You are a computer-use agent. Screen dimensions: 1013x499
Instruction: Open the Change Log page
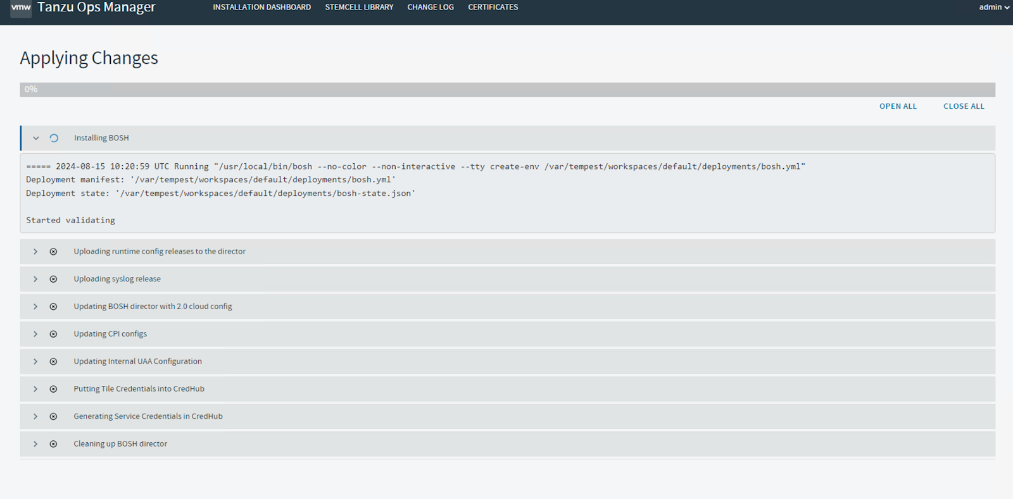(431, 8)
